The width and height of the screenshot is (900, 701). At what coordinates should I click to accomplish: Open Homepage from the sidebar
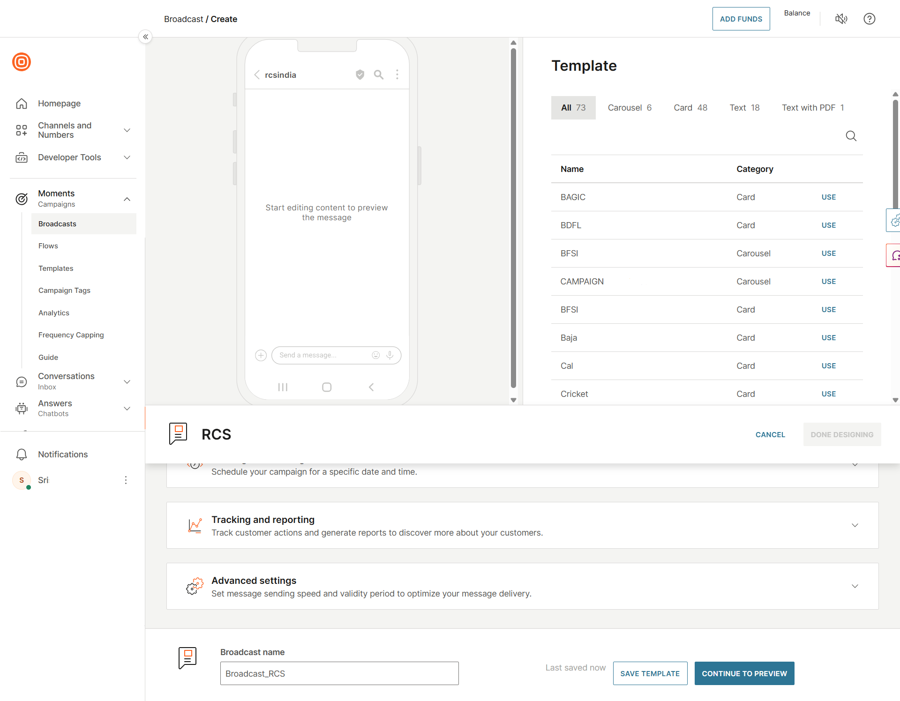59,103
